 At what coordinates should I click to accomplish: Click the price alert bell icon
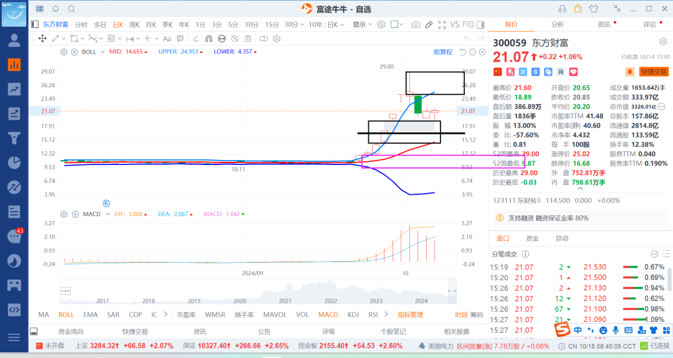(x=629, y=72)
